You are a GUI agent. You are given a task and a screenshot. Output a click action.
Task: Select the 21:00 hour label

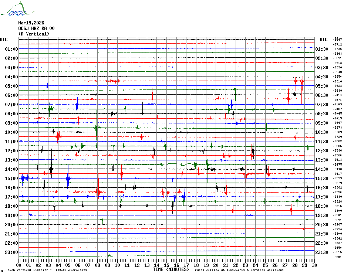click(11, 234)
